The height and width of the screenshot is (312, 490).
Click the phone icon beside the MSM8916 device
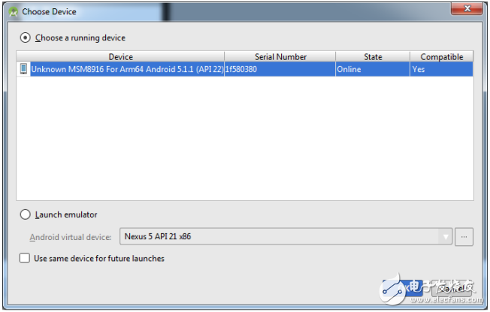click(x=24, y=69)
